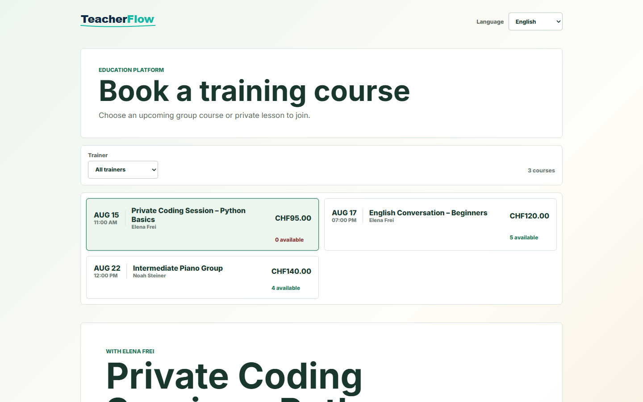Open the Language dropdown
The height and width of the screenshot is (402, 643).
[x=535, y=21]
